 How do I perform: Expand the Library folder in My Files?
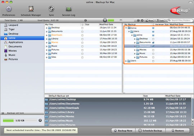47,39
